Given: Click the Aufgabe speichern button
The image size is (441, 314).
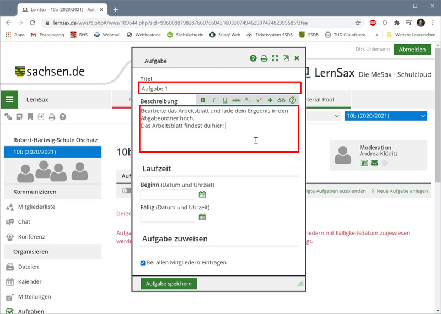Looking at the screenshot, I should [169, 284].
